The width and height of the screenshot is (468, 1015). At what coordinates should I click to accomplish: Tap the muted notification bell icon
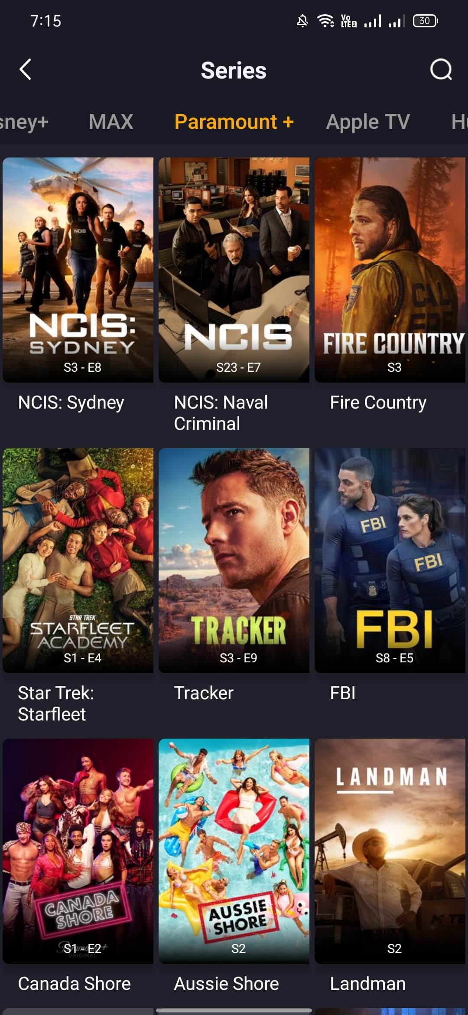(302, 21)
